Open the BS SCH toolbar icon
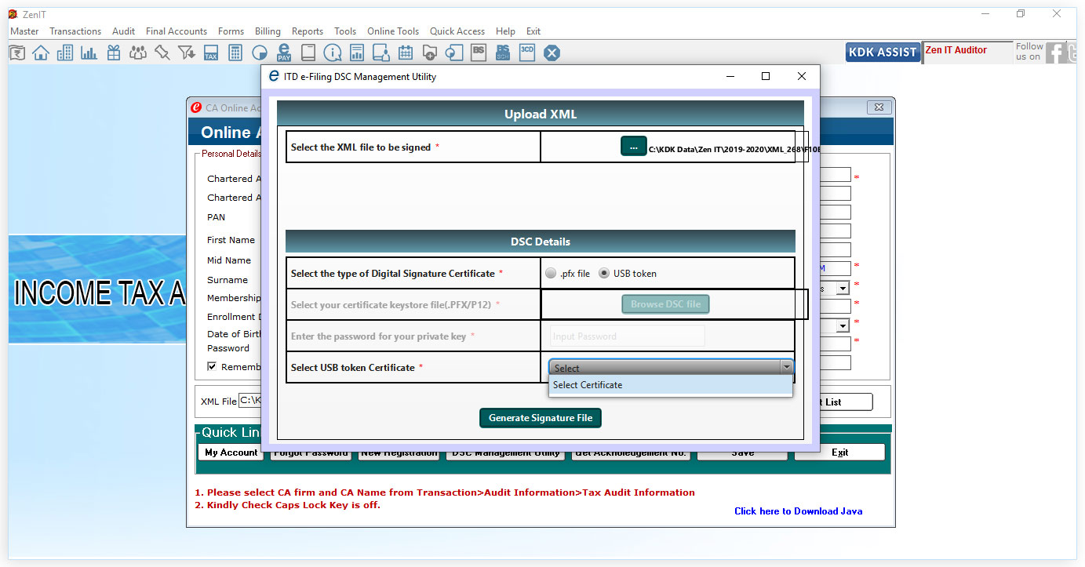Viewport: 1085px width, 567px height. [x=503, y=53]
